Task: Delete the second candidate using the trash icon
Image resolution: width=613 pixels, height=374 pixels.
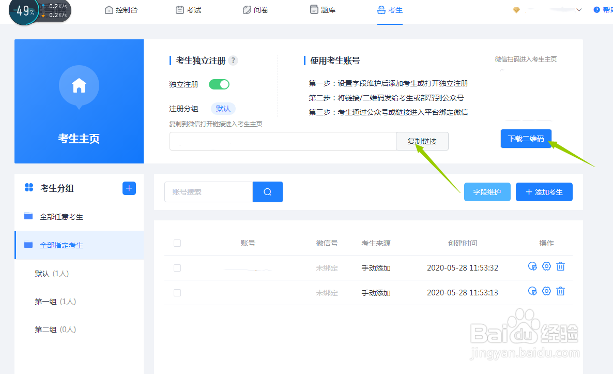Action: pyautogui.click(x=560, y=291)
